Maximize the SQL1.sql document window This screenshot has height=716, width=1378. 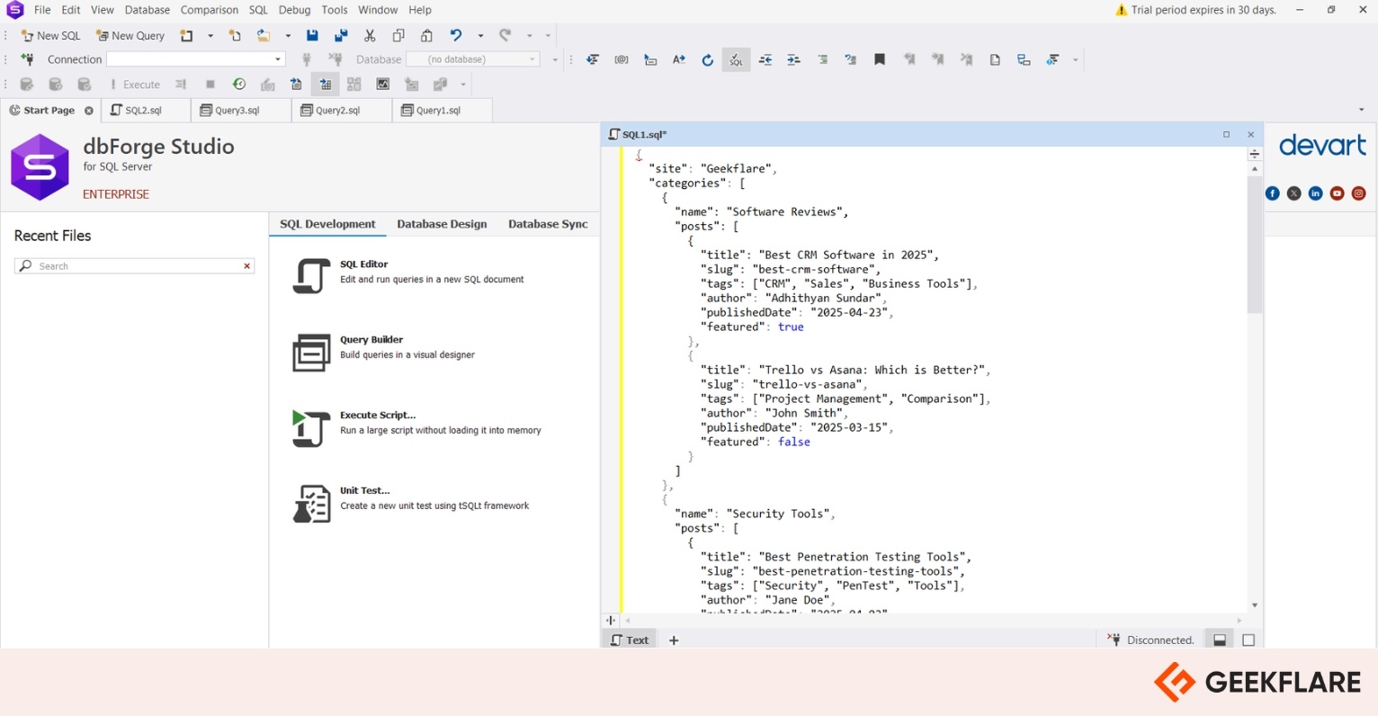point(1226,134)
